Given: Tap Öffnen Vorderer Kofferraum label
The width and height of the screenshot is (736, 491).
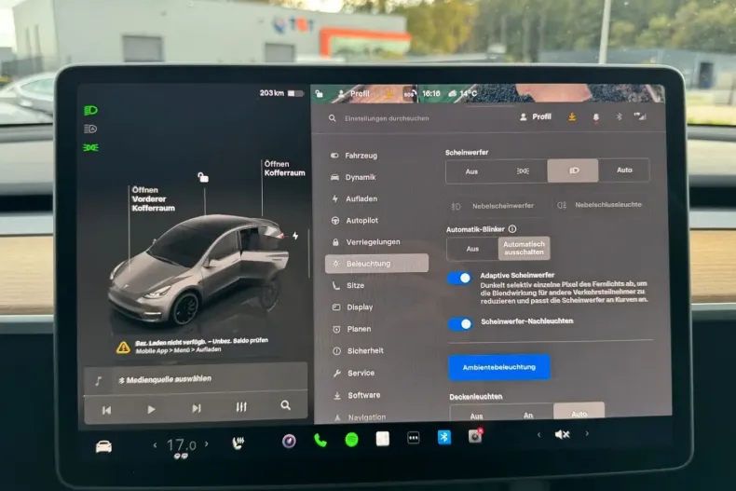Looking at the screenshot, I should 153,199.
